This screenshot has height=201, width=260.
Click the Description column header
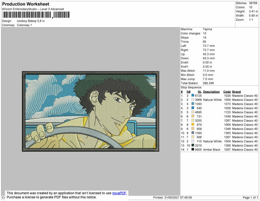(211, 92)
